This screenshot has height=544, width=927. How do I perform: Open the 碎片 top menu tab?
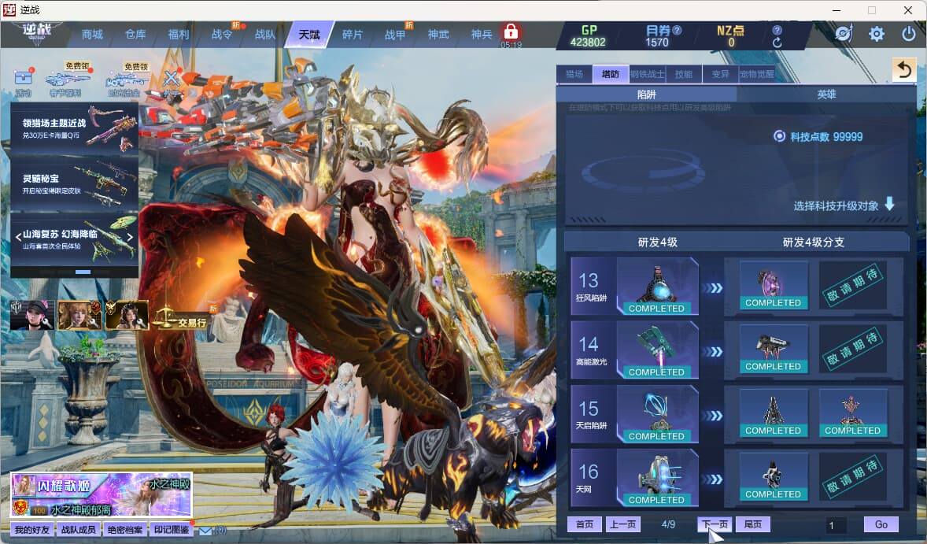353,35
